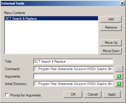Close the External Tools window

click(122, 3)
